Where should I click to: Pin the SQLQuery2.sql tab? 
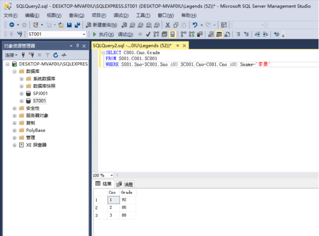tap(177, 46)
